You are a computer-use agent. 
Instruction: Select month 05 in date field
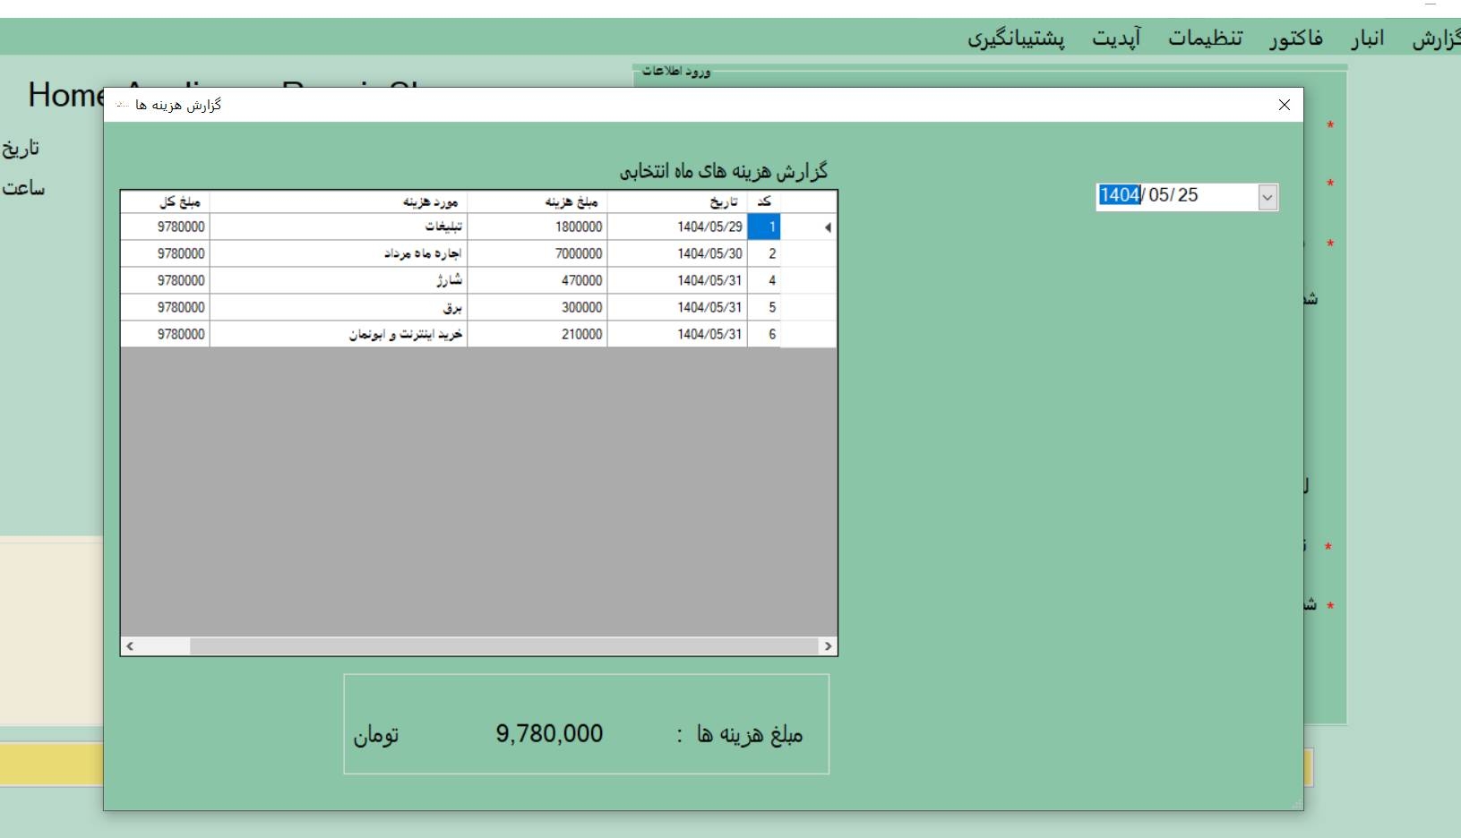tap(1160, 195)
